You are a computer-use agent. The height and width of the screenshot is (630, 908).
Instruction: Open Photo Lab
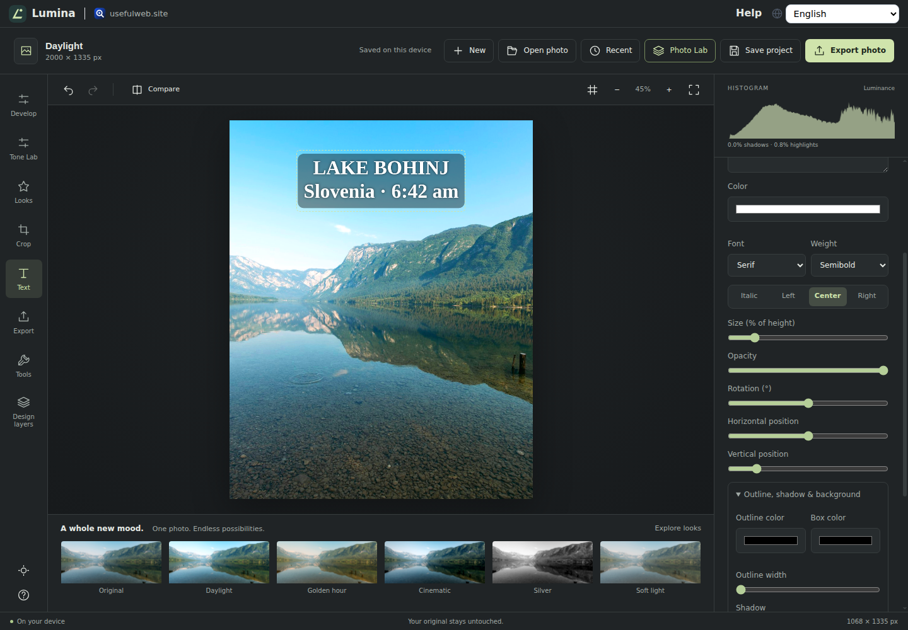point(680,50)
